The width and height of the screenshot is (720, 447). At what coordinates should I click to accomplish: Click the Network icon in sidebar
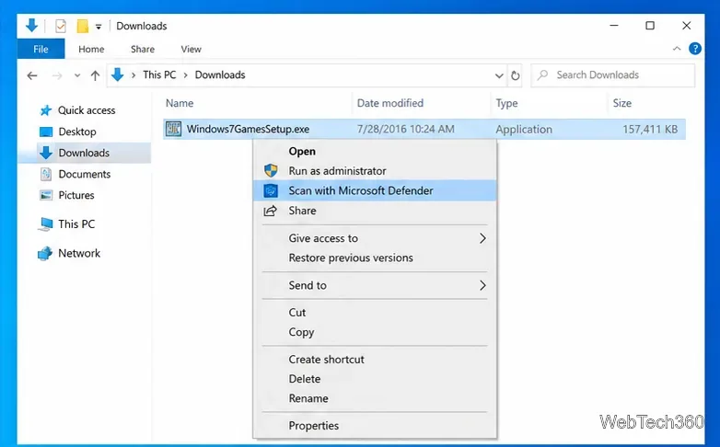click(x=45, y=253)
